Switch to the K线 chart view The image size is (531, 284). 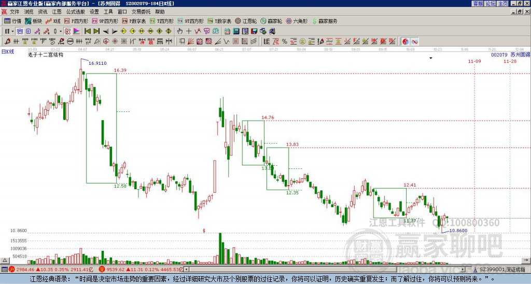[x=53, y=21]
